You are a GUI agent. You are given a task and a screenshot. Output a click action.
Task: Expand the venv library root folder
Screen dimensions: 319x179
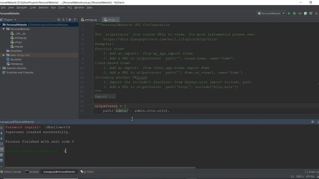tap(3, 55)
